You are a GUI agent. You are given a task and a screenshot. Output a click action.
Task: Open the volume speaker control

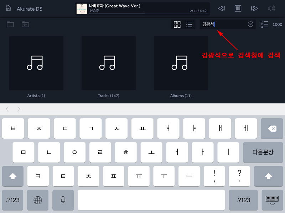[271, 8]
